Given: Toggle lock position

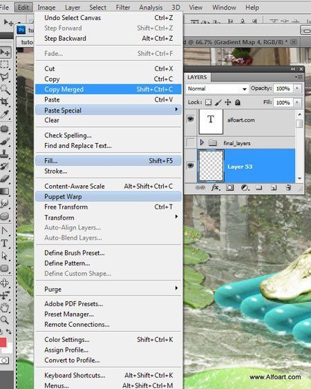Looking at the screenshot, I should tap(227, 102).
